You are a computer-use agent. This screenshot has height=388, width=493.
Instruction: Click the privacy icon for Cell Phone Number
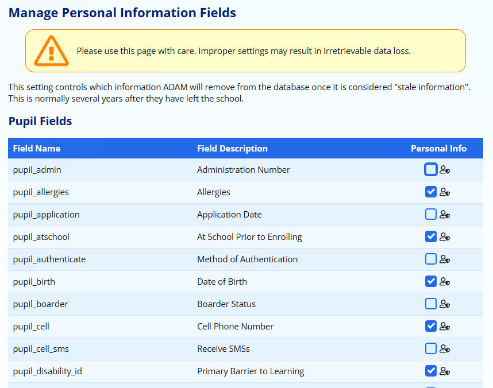click(445, 327)
